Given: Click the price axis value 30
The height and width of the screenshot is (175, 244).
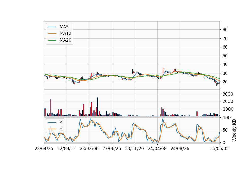Looking at the screenshot, I should pyautogui.click(x=225, y=73).
